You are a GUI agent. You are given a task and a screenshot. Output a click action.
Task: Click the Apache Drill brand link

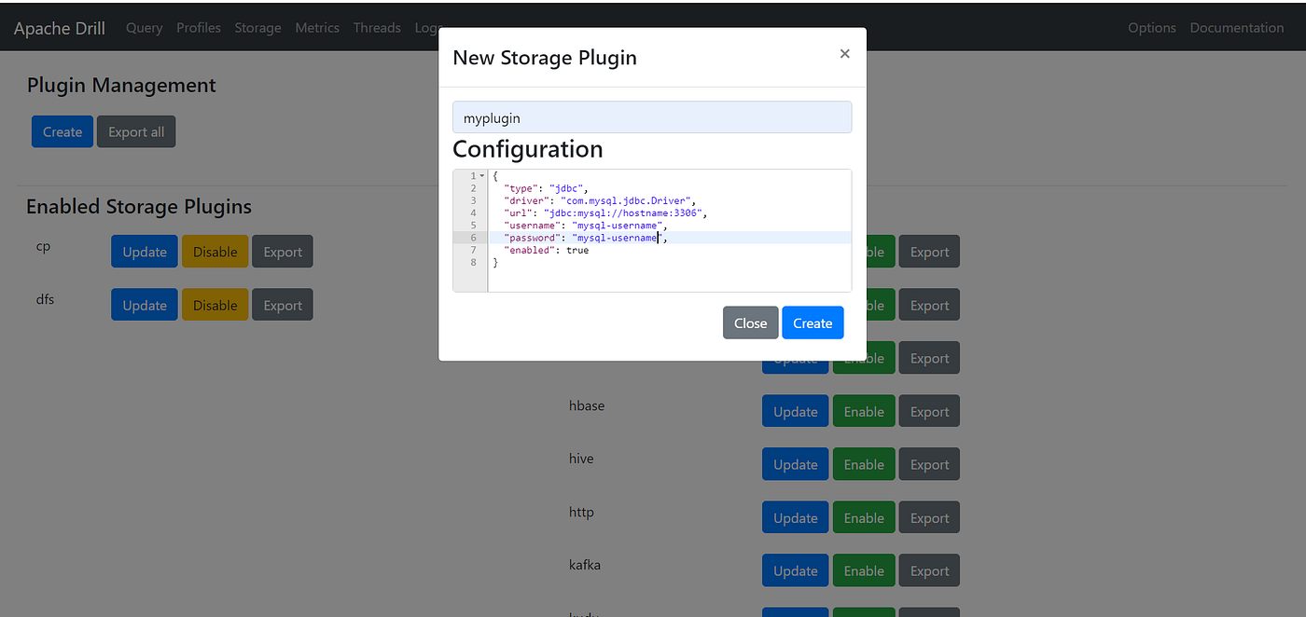click(61, 28)
